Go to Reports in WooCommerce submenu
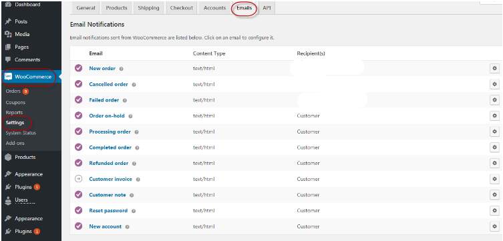 (14, 112)
